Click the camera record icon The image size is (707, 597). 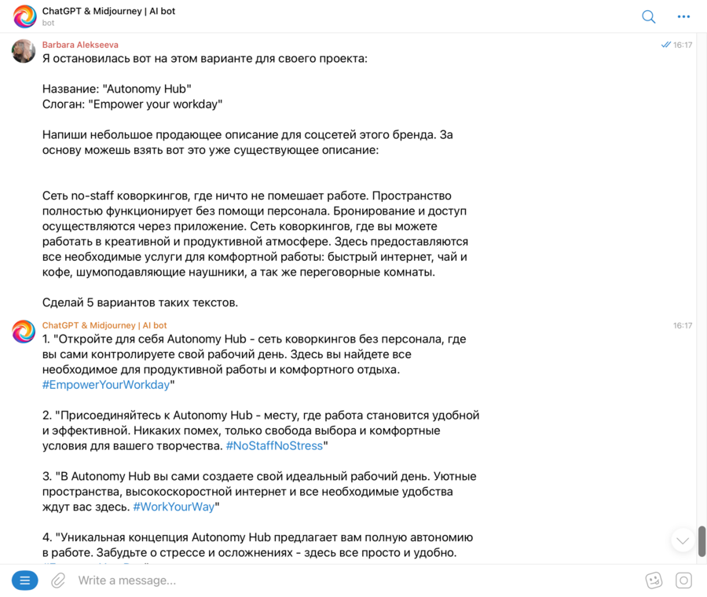683,581
